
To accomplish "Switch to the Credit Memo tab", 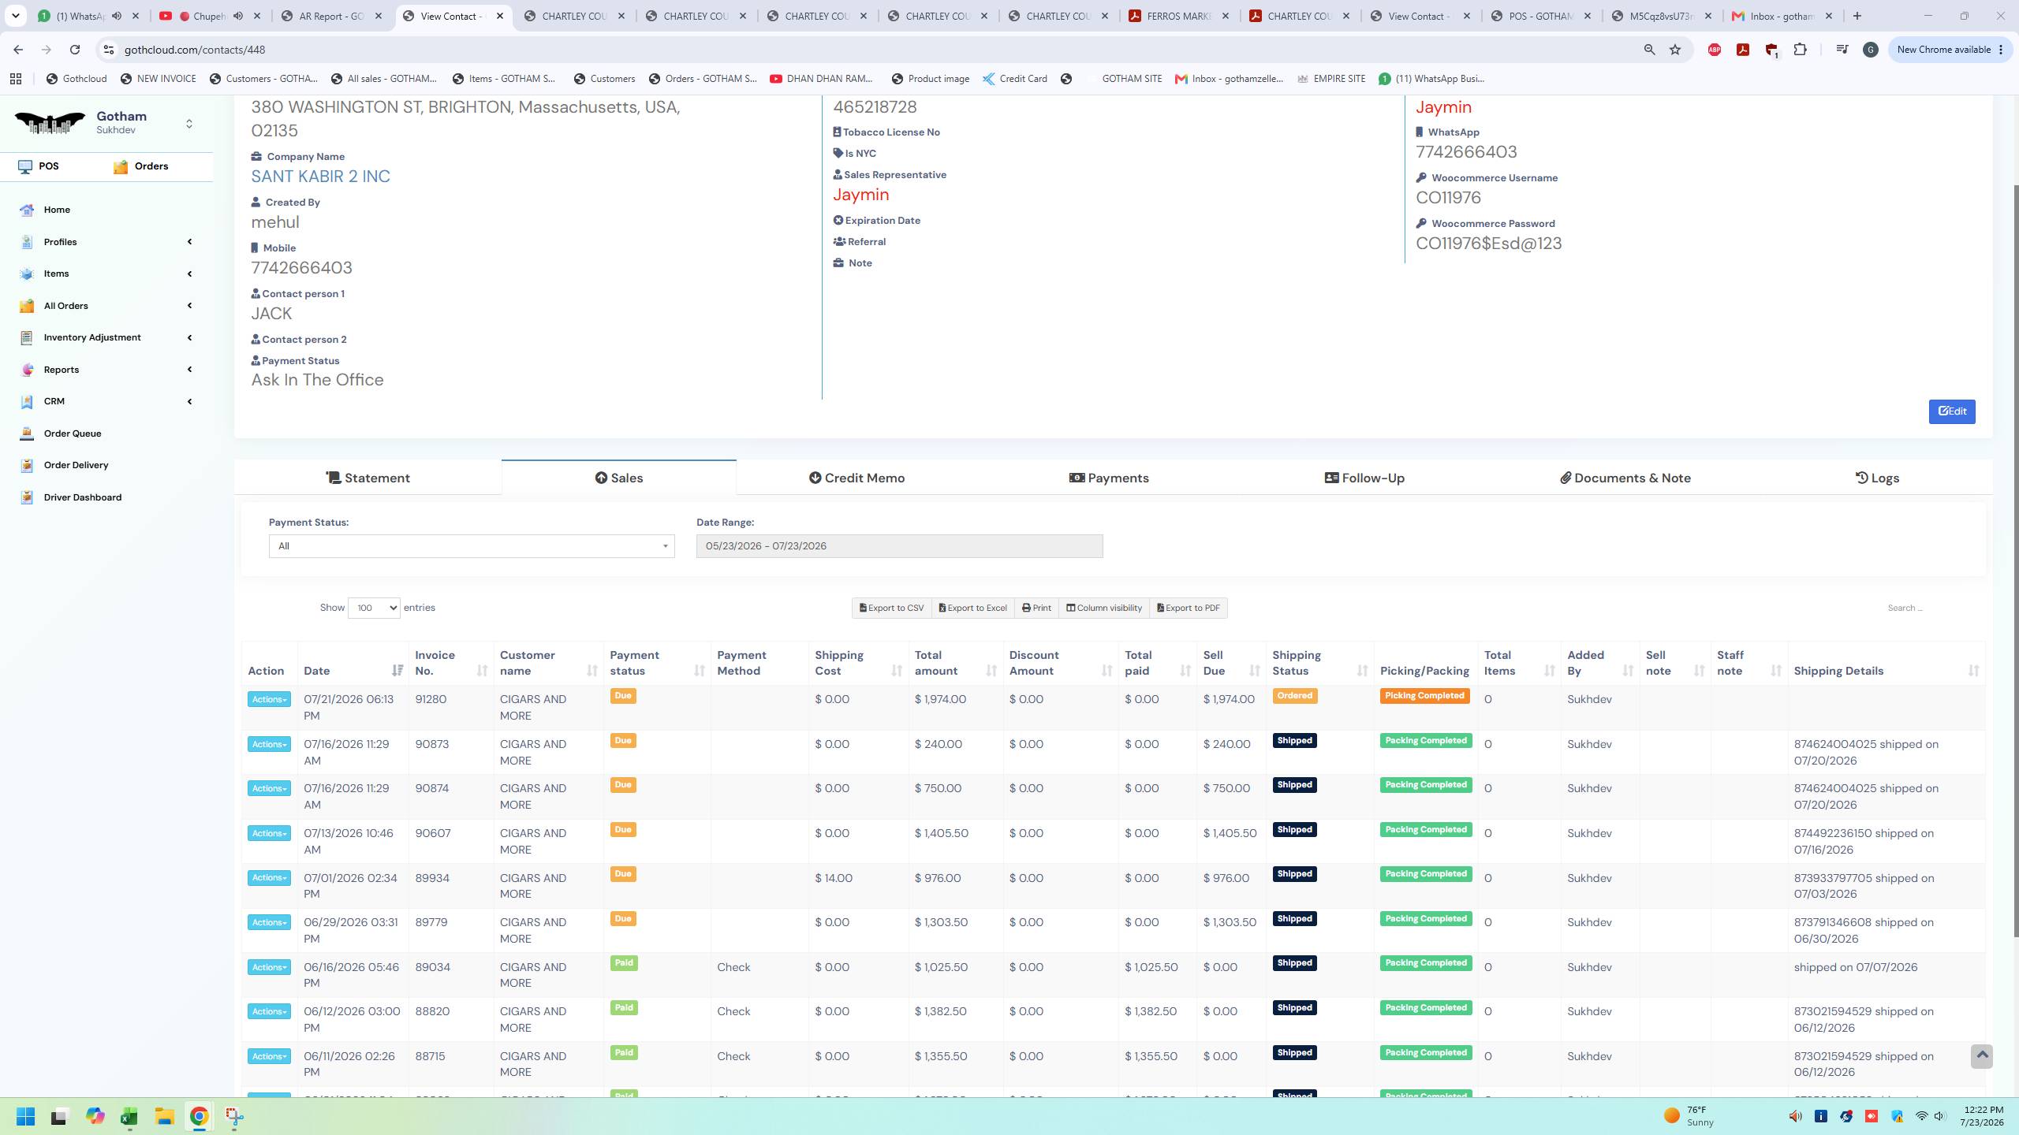I will coord(856,478).
